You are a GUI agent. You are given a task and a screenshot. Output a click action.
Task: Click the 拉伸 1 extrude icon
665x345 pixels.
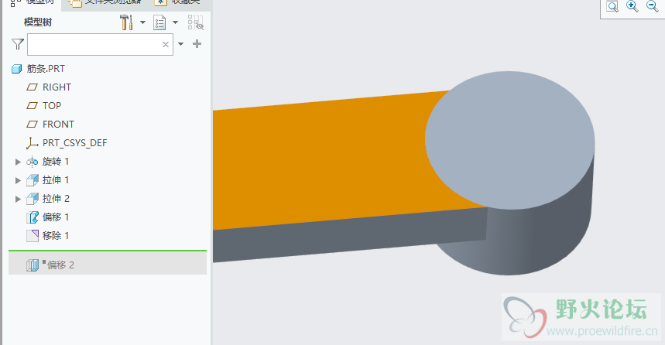33,180
